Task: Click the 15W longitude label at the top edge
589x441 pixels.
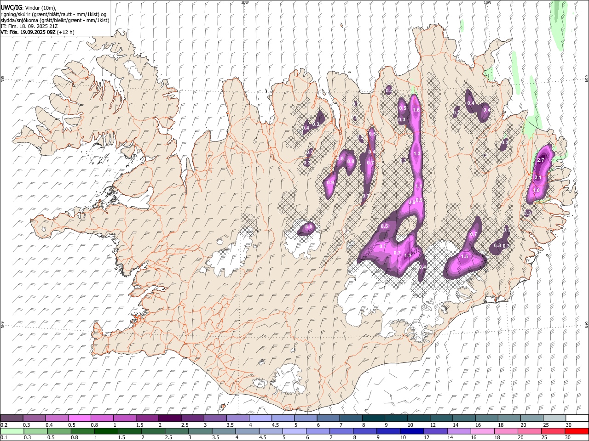Action: click(487, 2)
